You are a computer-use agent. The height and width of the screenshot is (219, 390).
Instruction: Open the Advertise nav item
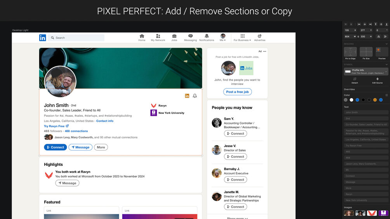pyautogui.click(x=260, y=38)
